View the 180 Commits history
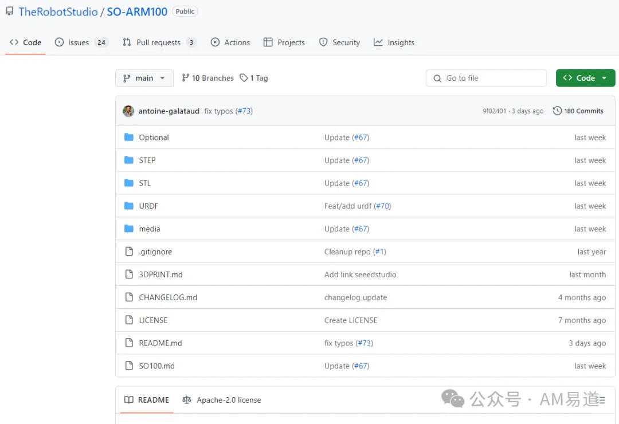 pyautogui.click(x=578, y=111)
